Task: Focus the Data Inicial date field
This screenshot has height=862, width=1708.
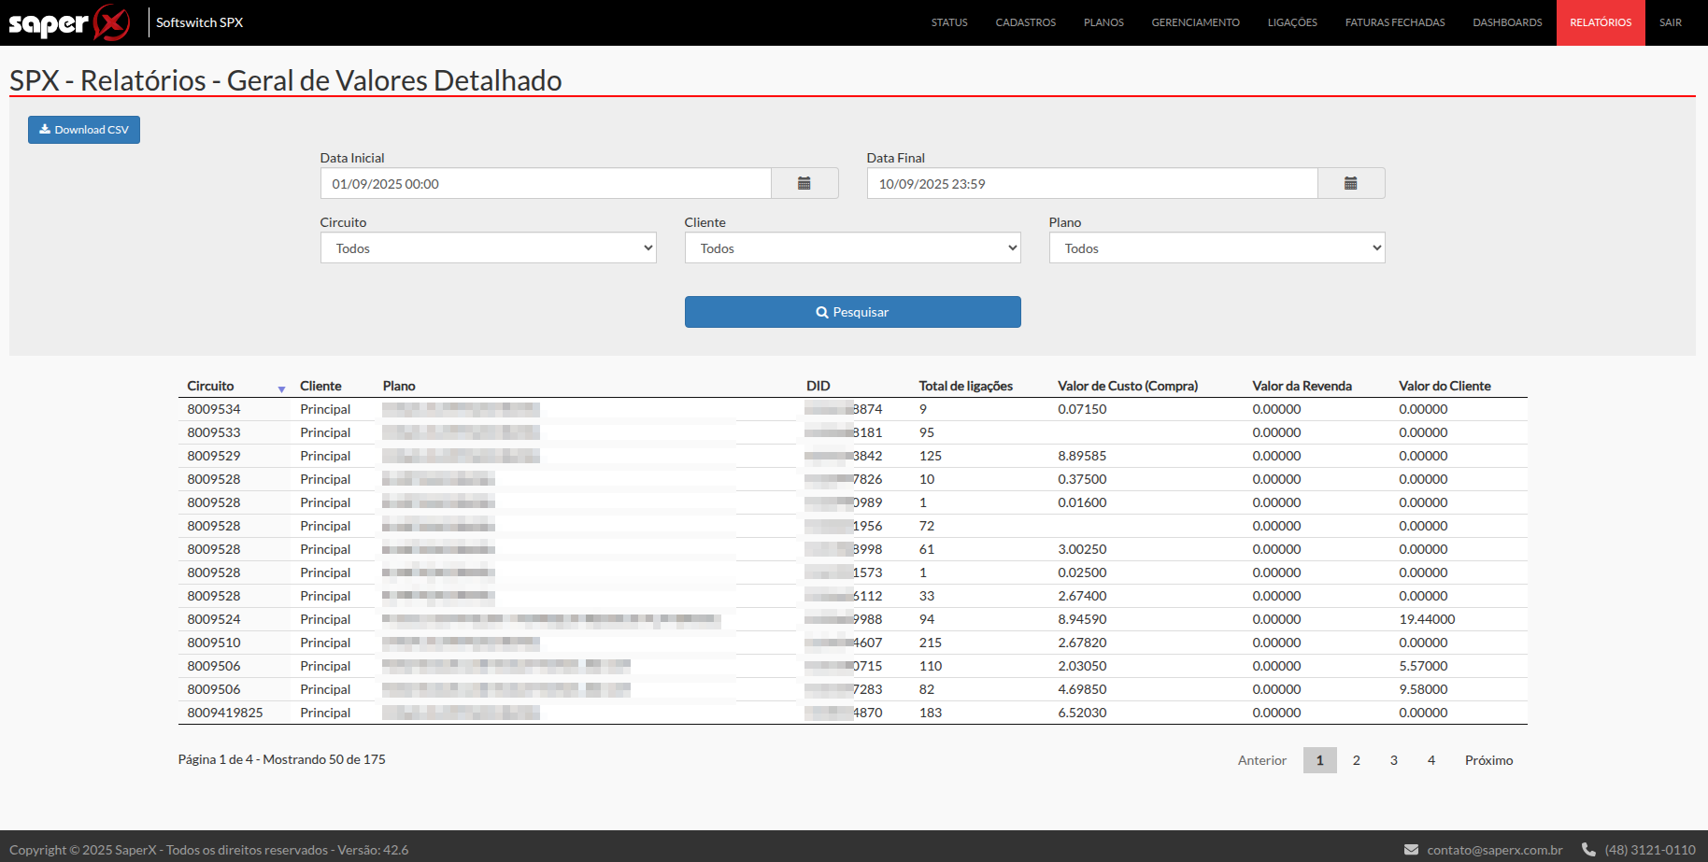Action: point(546,183)
